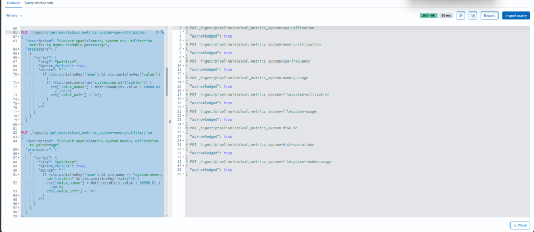Collapse the if block at editor line 70
The image size is (534, 232).
point(18,74)
